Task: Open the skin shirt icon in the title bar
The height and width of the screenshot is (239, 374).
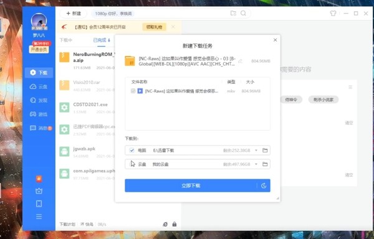Action: pos(333,13)
